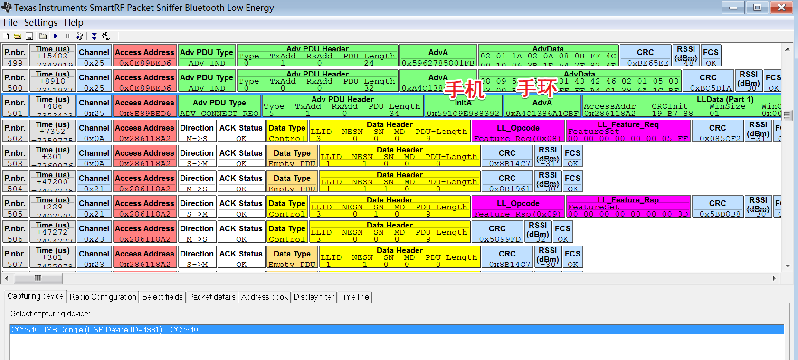Click the CRC 0x8B1961 cell
Image resolution: width=798 pixels, height=360 pixels.
coord(507,181)
